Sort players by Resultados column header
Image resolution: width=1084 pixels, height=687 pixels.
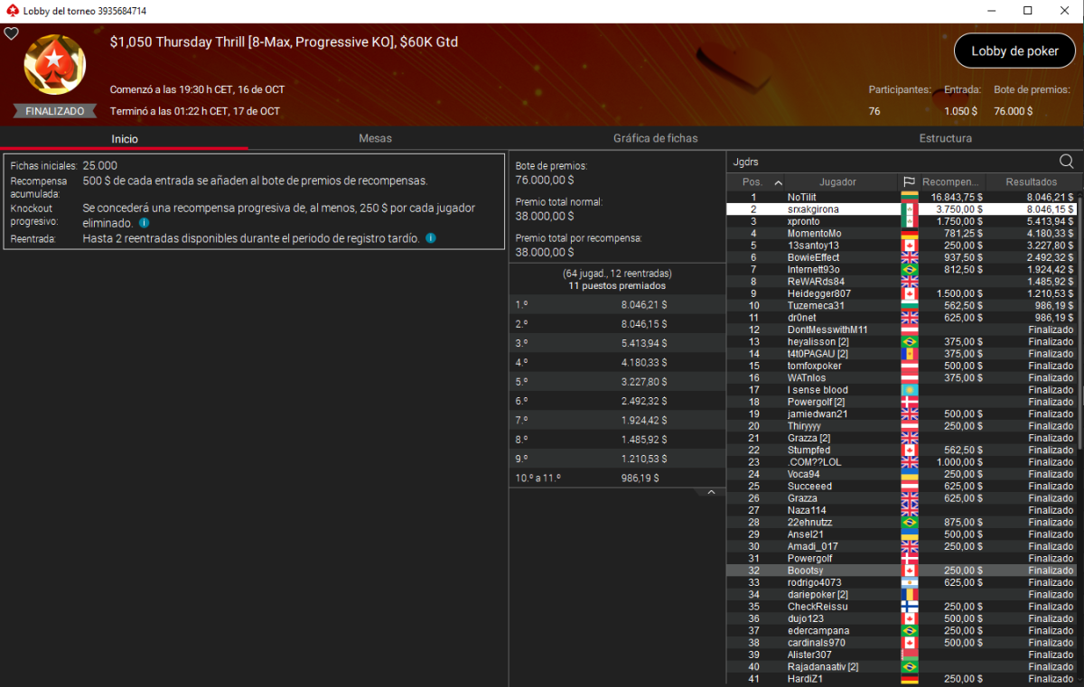1031,182
